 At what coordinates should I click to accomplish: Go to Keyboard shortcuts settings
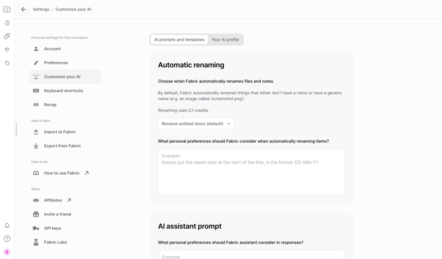(x=64, y=91)
